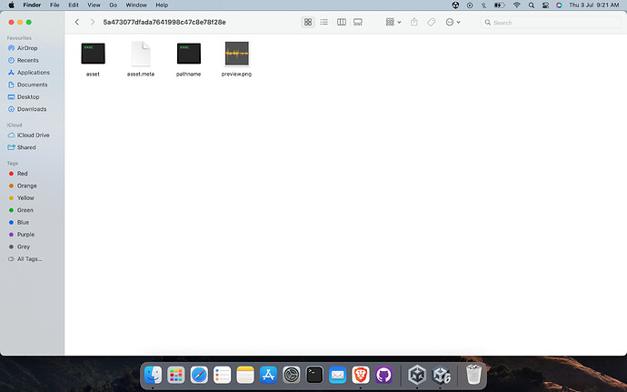This screenshot has height=392, width=627.
Task: Click the screen recording menu bar icon
Action: 470,5
